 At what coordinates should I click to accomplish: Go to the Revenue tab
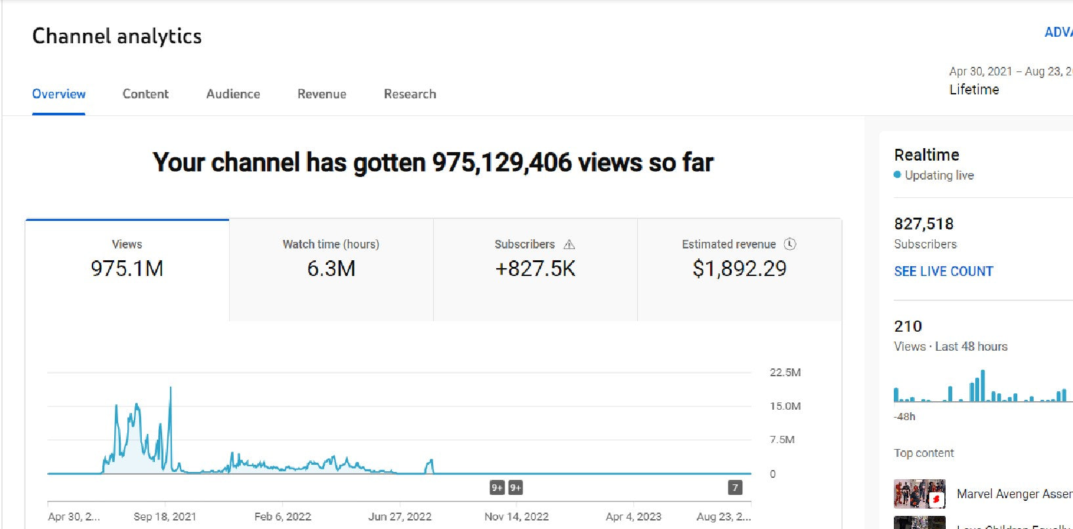322,94
